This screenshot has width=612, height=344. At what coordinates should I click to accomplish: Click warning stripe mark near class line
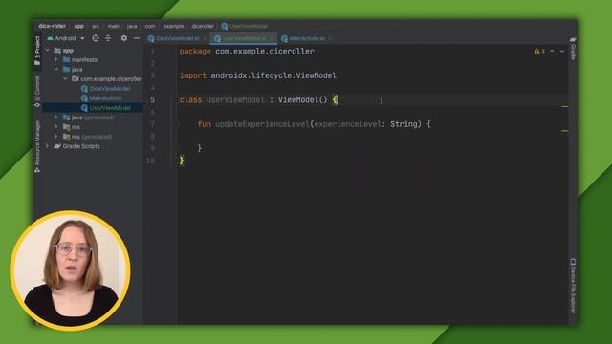(x=565, y=106)
